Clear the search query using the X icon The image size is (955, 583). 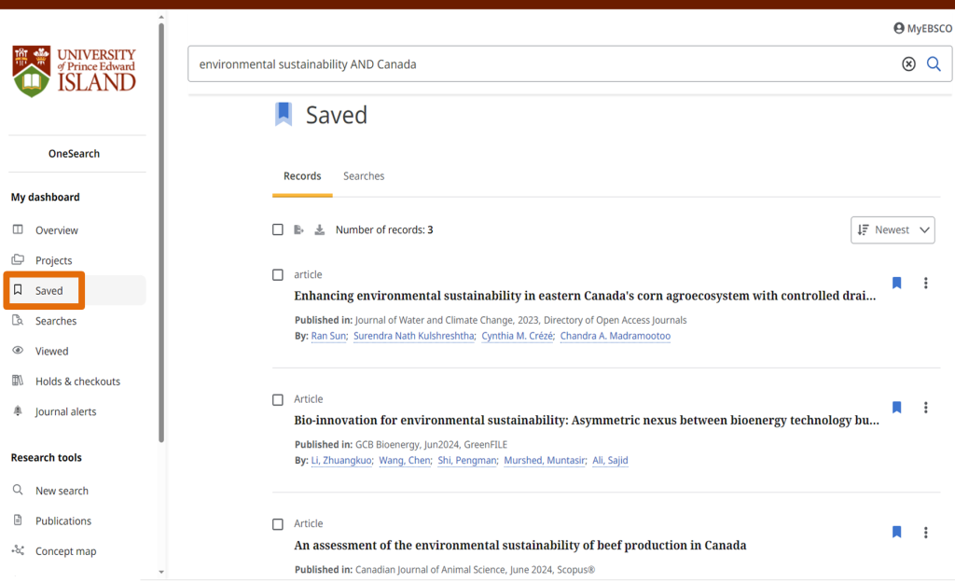908,63
